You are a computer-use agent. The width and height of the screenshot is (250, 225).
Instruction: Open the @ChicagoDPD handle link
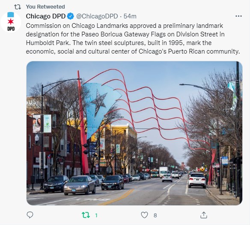tap(97, 16)
